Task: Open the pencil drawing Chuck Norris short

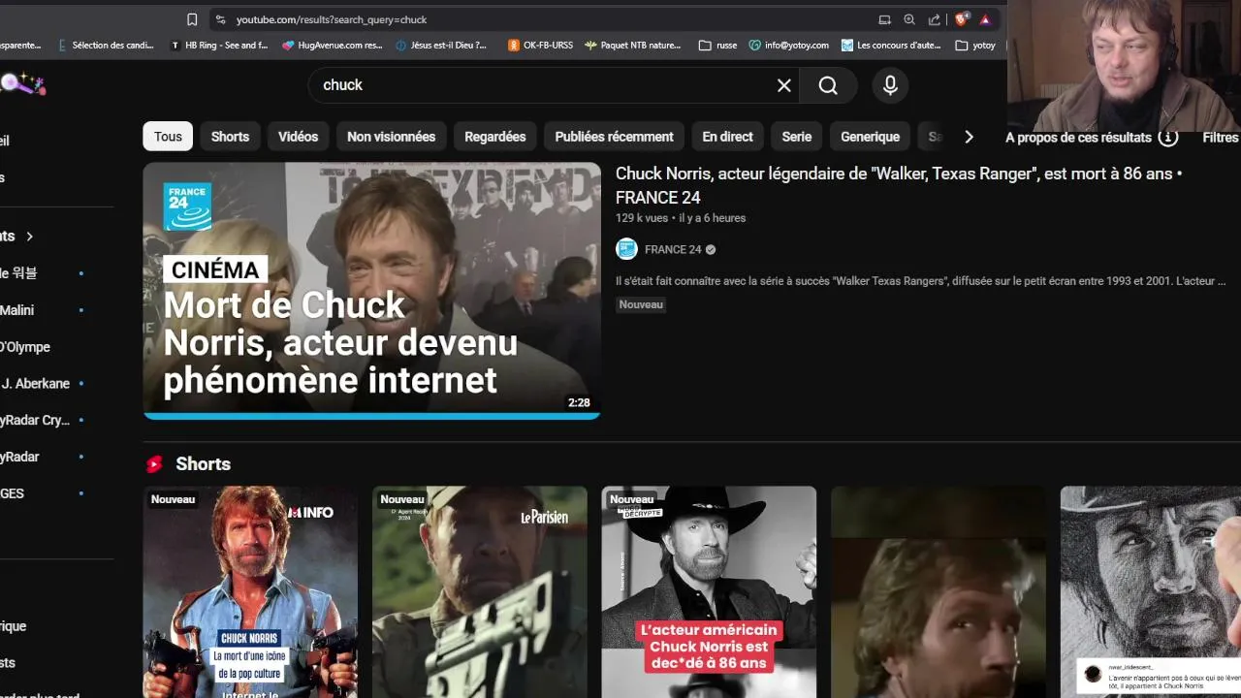Action: coord(1150,591)
